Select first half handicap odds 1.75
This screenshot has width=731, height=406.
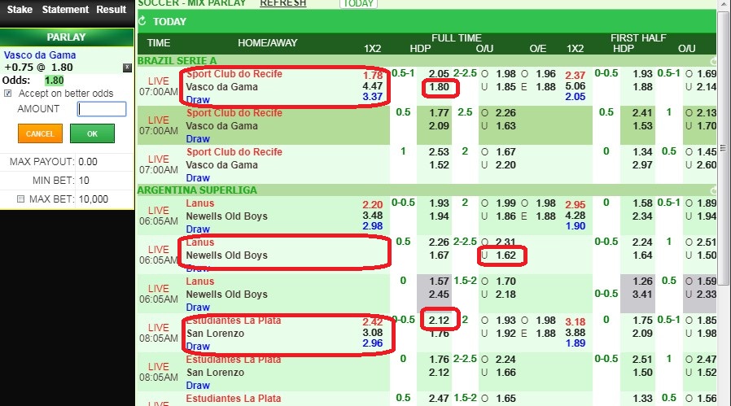642,321
